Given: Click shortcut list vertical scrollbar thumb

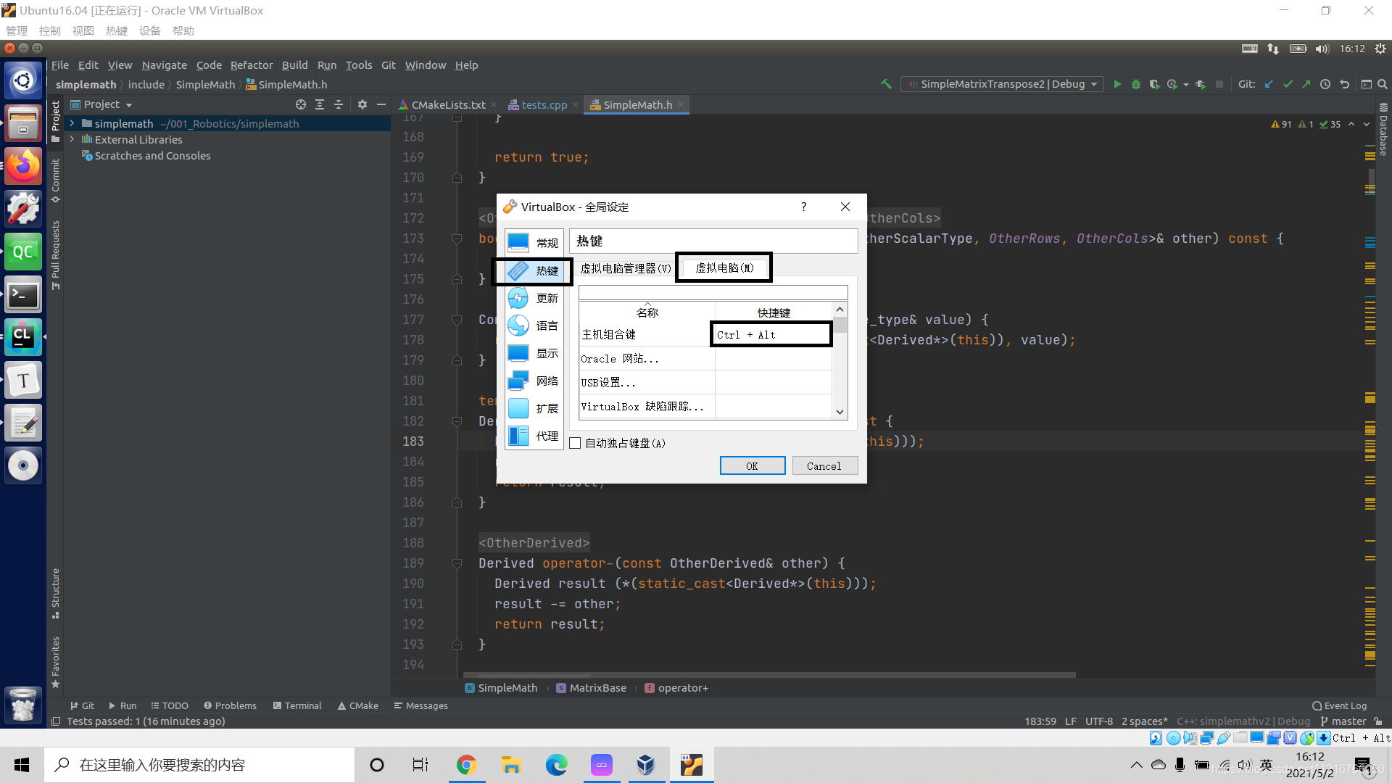Looking at the screenshot, I should click(840, 324).
